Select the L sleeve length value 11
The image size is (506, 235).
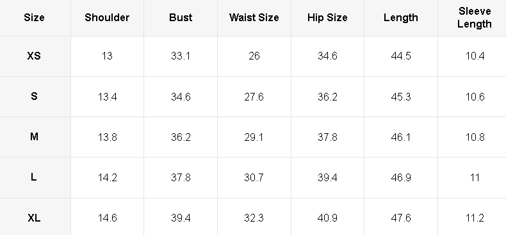475,177
